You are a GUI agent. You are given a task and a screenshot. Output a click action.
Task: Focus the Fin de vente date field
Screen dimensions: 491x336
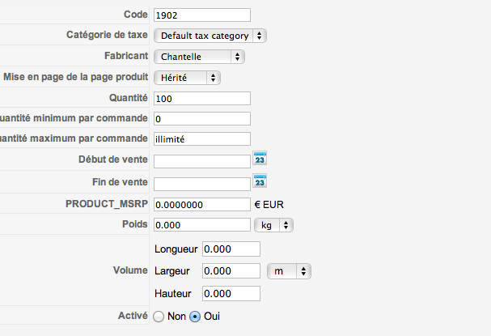(x=202, y=184)
